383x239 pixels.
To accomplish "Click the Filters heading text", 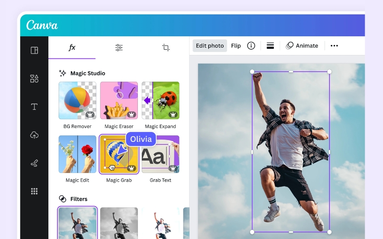I will tap(79, 199).
